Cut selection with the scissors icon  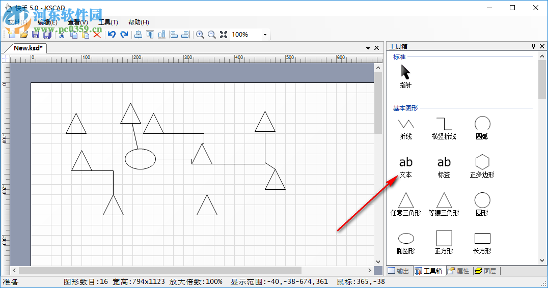coord(62,34)
